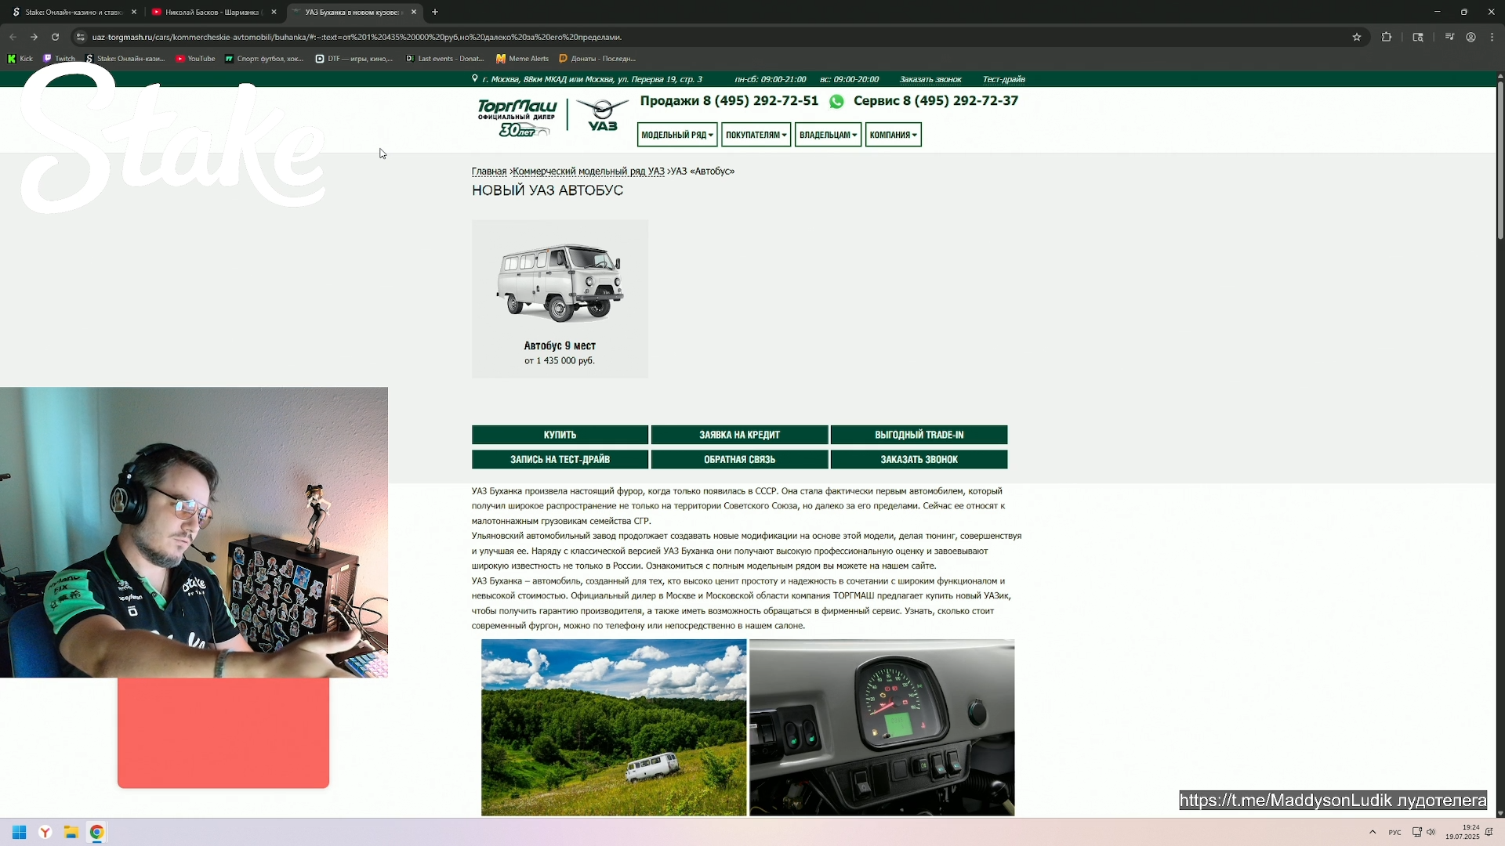Click Заявка на кредит button
Viewport: 1505px width, 846px height.
pyautogui.click(x=739, y=435)
